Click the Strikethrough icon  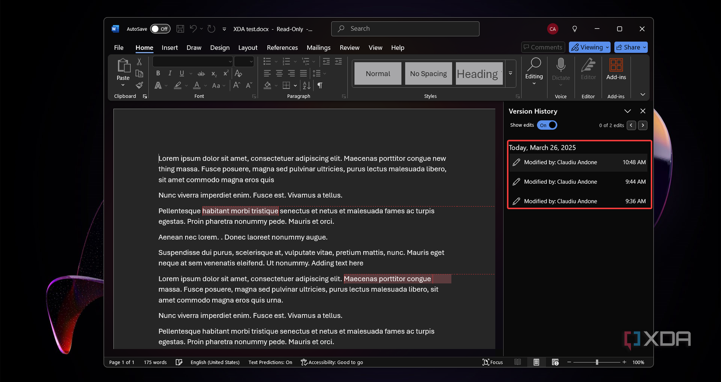tap(201, 73)
